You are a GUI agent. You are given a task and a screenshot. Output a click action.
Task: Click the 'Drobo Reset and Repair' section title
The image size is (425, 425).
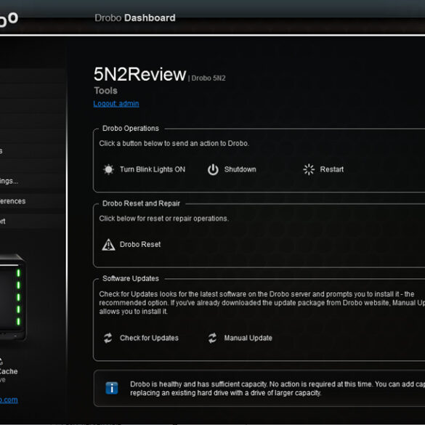point(141,203)
